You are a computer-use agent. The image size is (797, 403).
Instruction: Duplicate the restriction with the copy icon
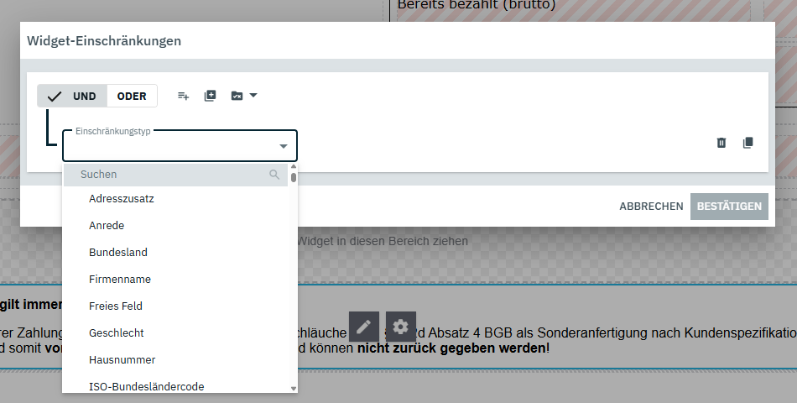748,143
